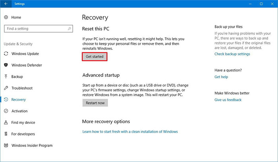Select Troubleshoot in the sidebar
278x162 pixels.
tap(22, 88)
